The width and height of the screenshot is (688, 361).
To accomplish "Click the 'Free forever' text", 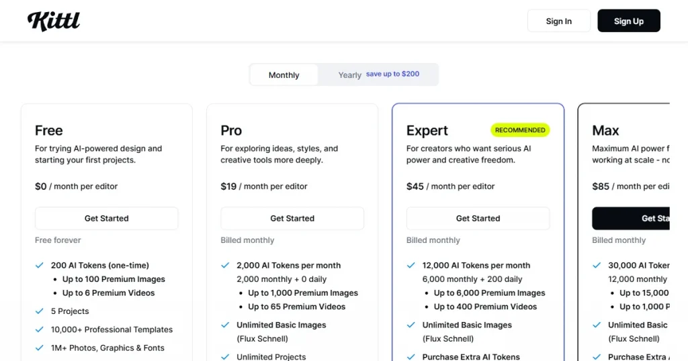I will (x=58, y=240).
